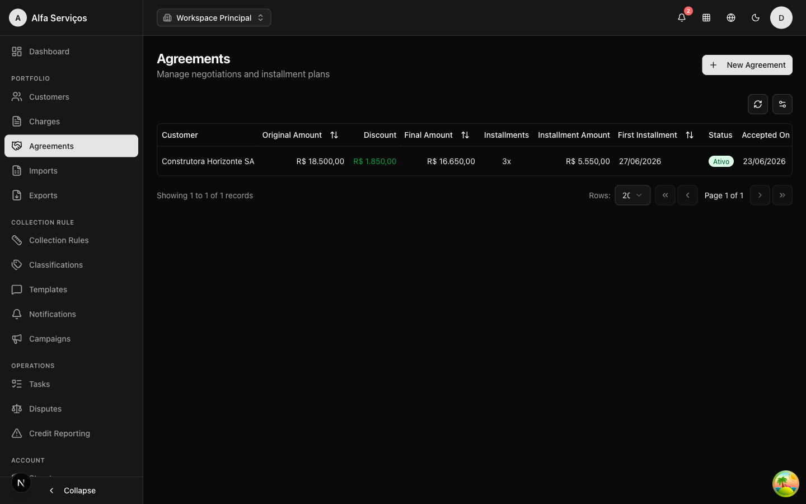The width and height of the screenshot is (806, 504).
Task: Click the 23/06/2026 accepted date
Action: tap(764, 161)
